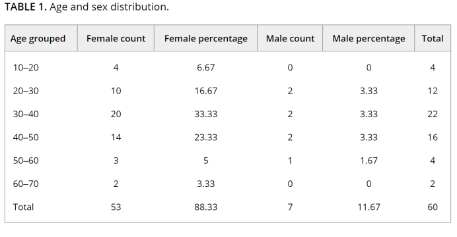457x237 pixels.
Task: Click the 33.33 female percentage cell
Action: pos(206,114)
